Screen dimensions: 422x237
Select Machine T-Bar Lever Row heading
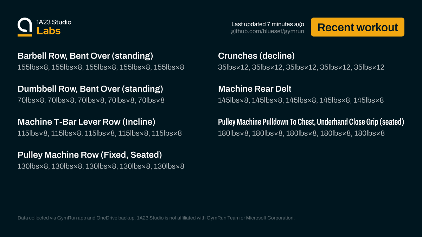click(x=87, y=122)
